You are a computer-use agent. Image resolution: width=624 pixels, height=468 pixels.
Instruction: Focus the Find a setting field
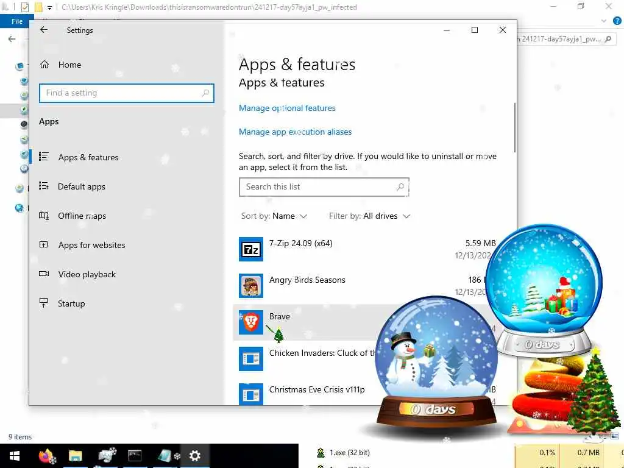coord(127,93)
